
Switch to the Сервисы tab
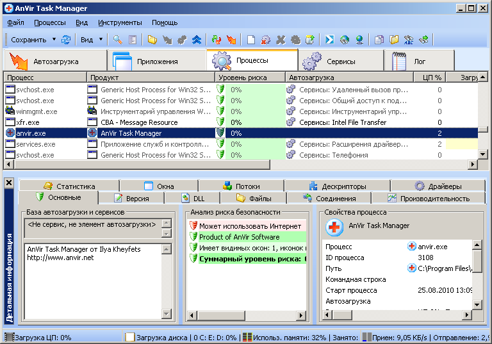[x=341, y=61]
